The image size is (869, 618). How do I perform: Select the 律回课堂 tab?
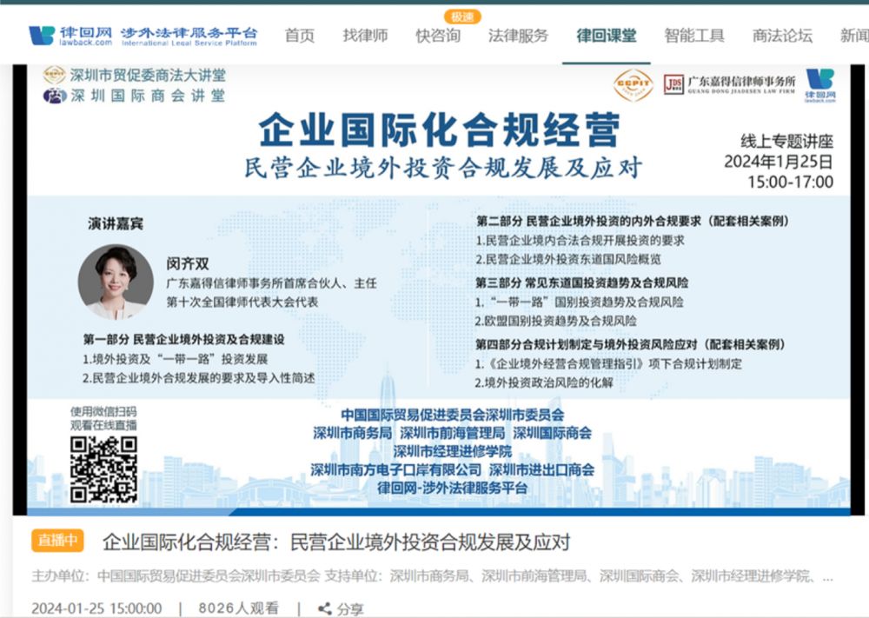pyautogui.click(x=607, y=36)
